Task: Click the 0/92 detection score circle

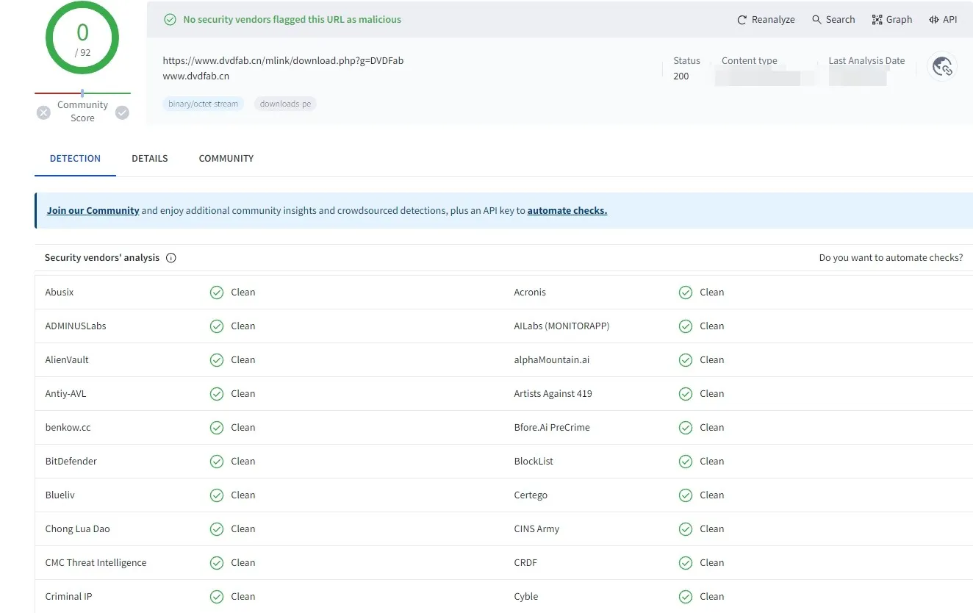Action: coord(82,37)
